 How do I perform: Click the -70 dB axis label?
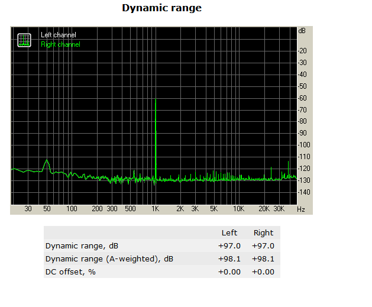(x=302, y=110)
